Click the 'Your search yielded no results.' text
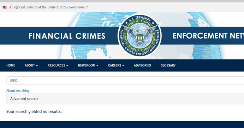The height and width of the screenshot is (128, 244). click(x=34, y=111)
